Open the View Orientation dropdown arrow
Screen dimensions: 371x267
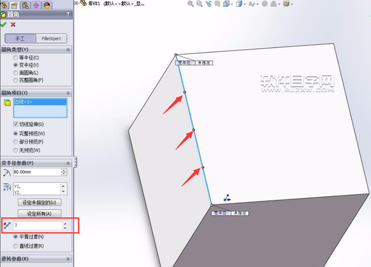pyautogui.click(x=232, y=4)
